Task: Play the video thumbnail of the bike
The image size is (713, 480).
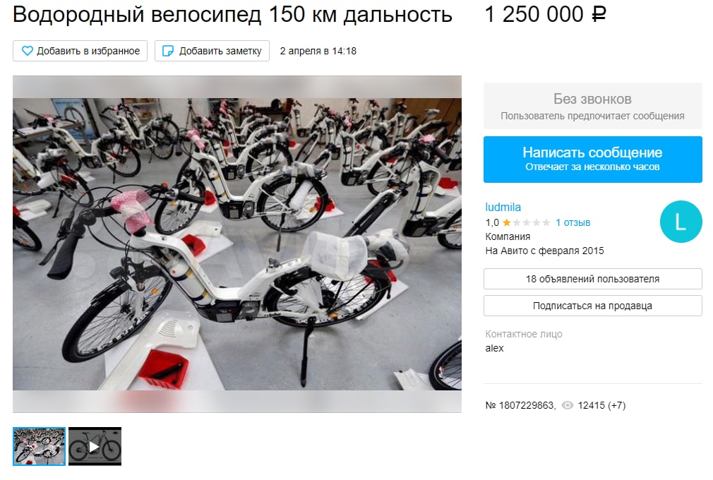Action: point(95,446)
